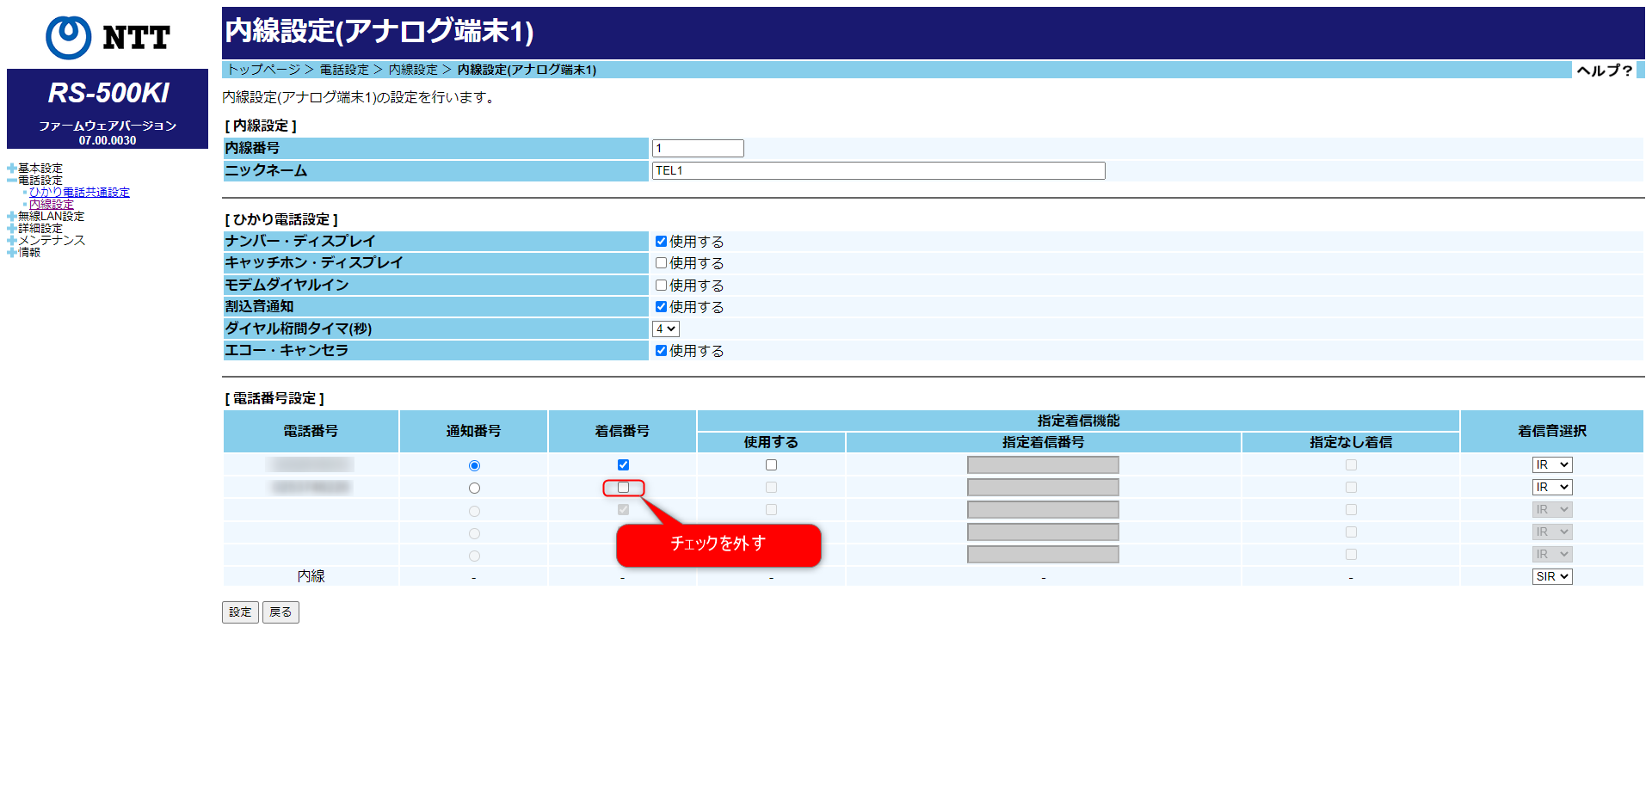Select the second row 通知番号 radio button

click(x=474, y=489)
